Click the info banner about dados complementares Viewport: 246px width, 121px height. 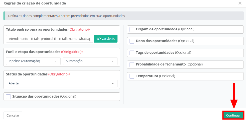(123, 16)
